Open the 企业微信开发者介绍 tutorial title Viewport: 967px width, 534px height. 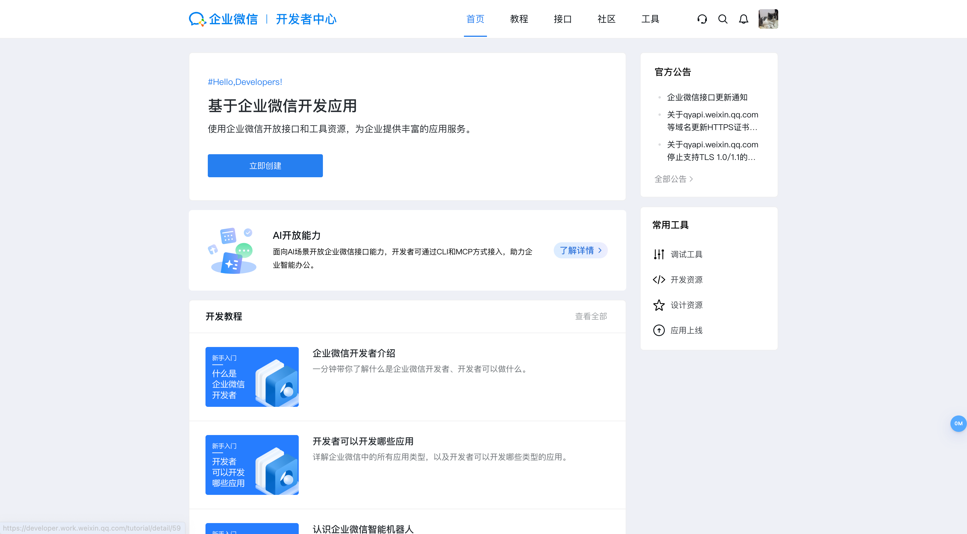click(x=354, y=353)
